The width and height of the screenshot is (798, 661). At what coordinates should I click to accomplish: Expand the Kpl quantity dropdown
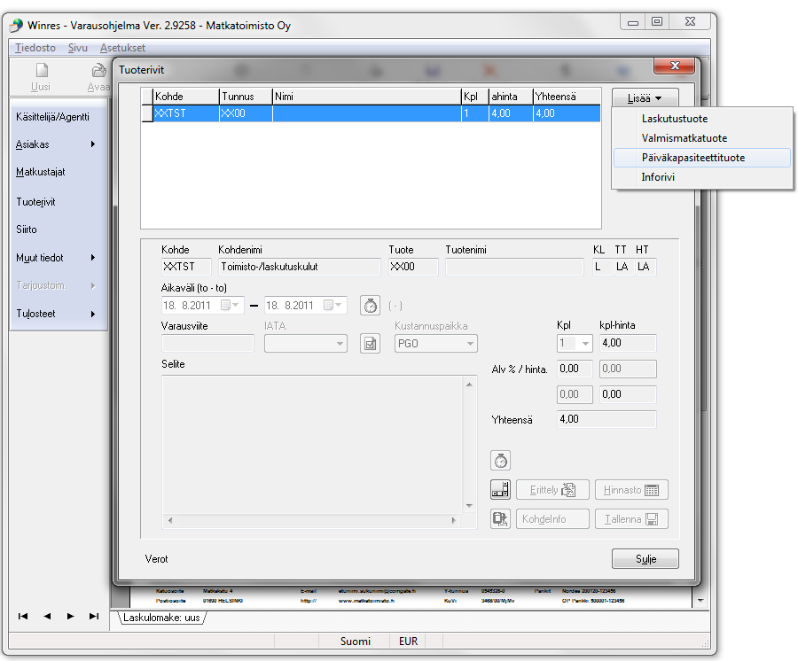tap(585, 343)
